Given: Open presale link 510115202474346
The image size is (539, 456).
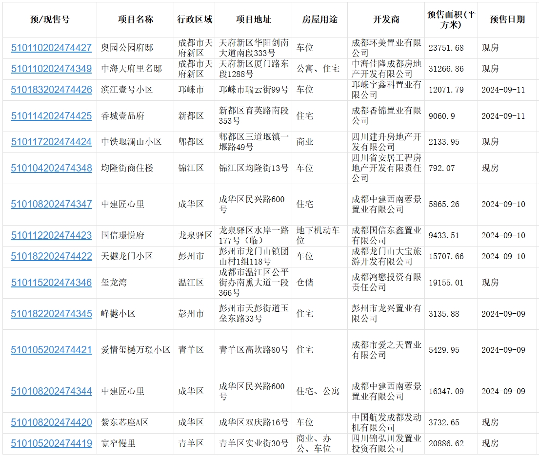Looking at the screenshot, I should click(x=51, y=283).
